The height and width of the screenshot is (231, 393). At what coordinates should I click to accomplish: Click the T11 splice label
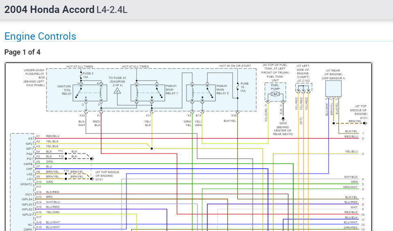(60, 151)
